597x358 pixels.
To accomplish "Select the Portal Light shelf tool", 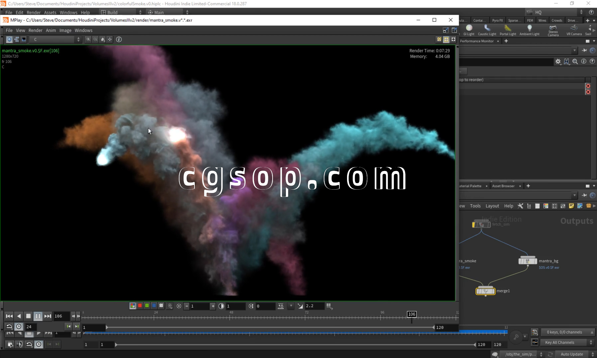I will (508, 30).
